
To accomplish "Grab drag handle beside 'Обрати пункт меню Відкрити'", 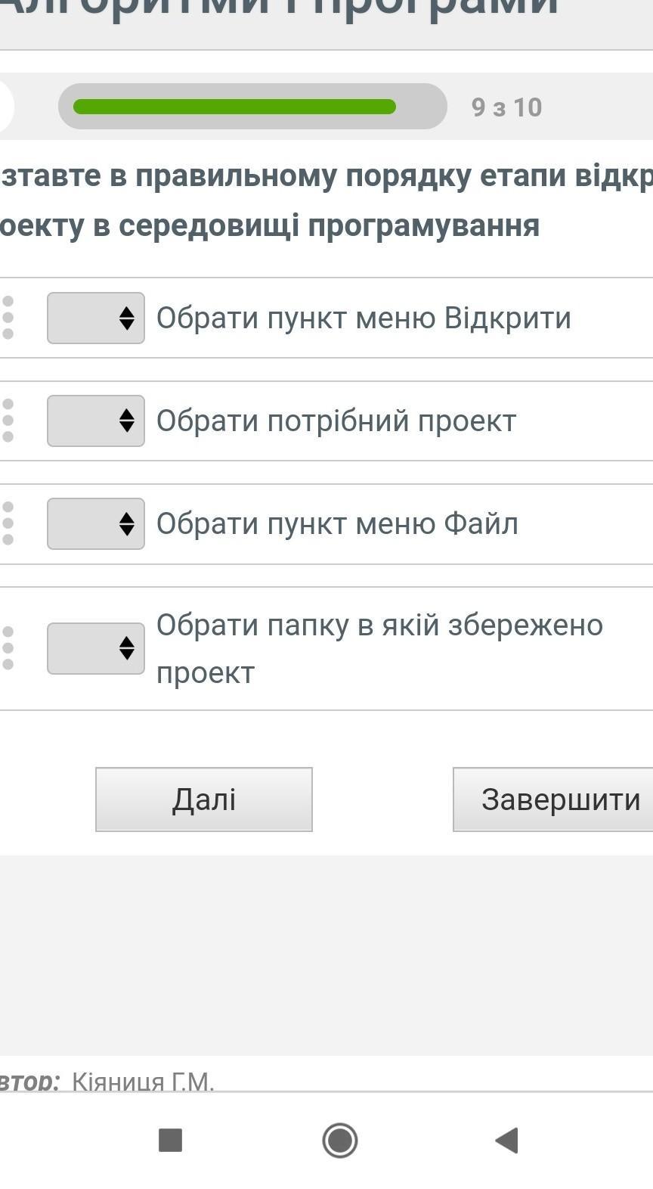I will [8, 318].
